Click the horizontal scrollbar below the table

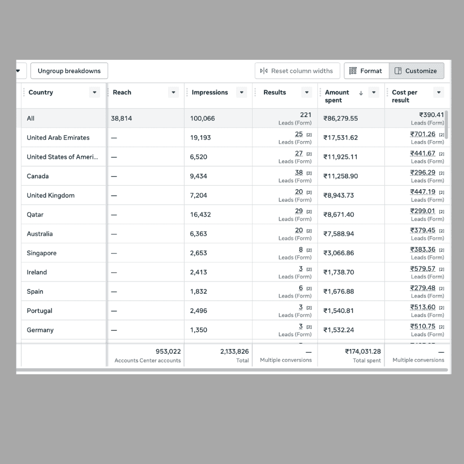tap(232, 370)
